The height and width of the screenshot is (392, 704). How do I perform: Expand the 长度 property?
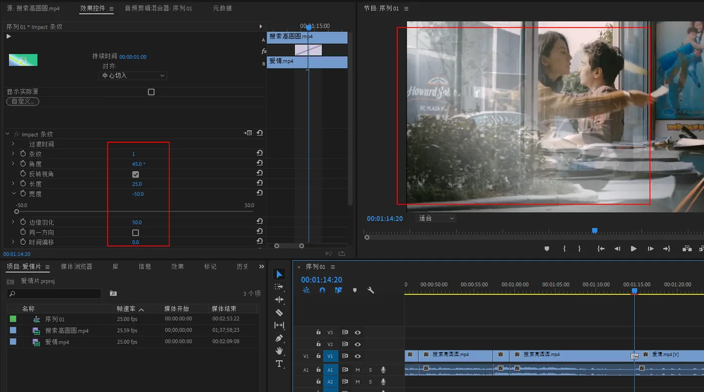(13, 183)
